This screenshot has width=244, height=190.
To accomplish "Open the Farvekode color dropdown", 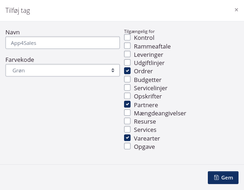I will [63, 71].
